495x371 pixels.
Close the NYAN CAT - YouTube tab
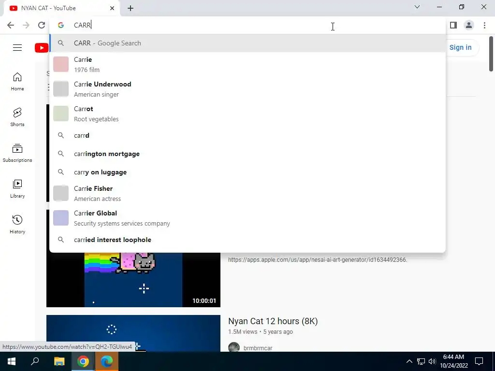112,8
